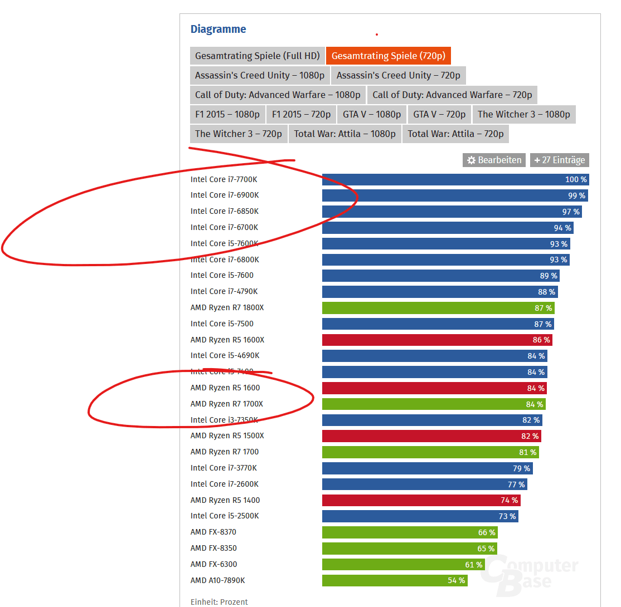Click the Intel Core i5-4690K label
This screenshot has width=621, height=607.
tap(225, 356)
